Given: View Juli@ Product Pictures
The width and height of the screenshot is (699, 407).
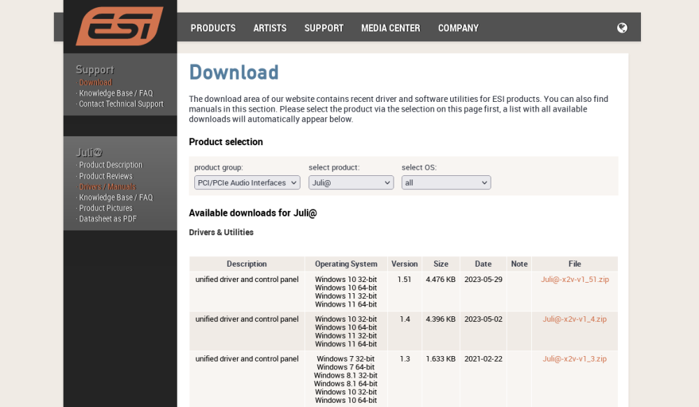Looking at the screenshot, I should 106,208.
